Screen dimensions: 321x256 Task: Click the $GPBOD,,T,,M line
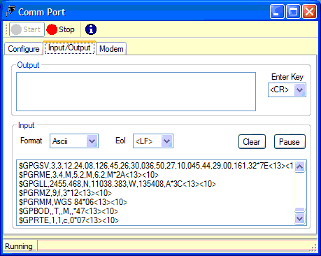[x=69, y=211]
